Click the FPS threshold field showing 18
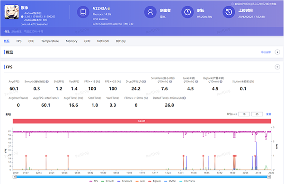Viewport: 284px width, 184px height. [x=244, y=114]
